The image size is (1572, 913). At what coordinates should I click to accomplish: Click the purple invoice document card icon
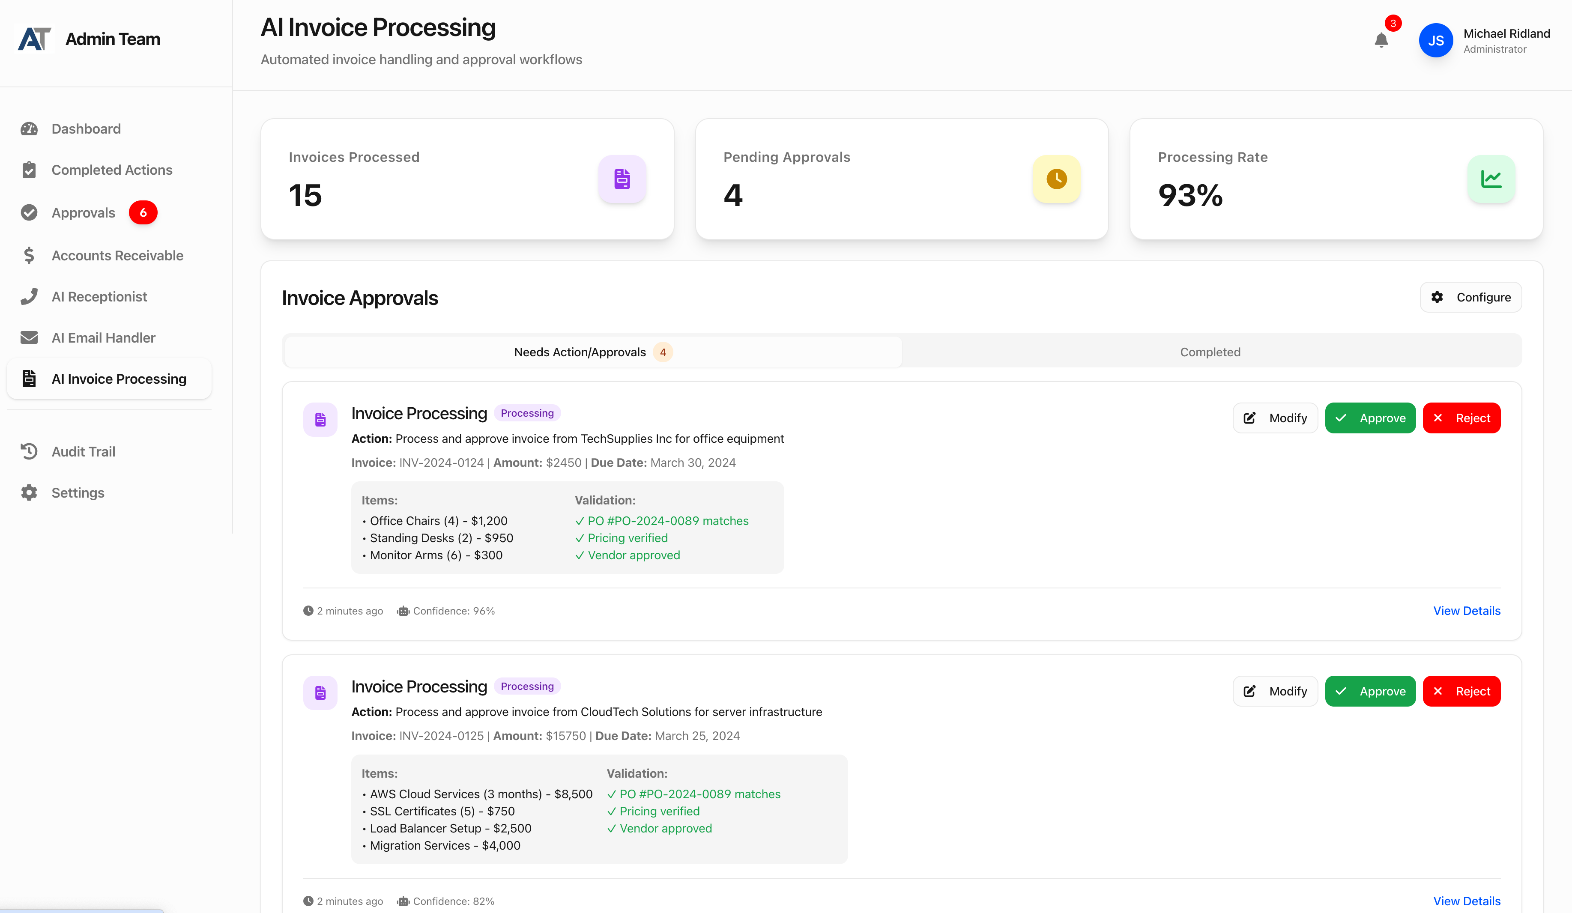622,179
